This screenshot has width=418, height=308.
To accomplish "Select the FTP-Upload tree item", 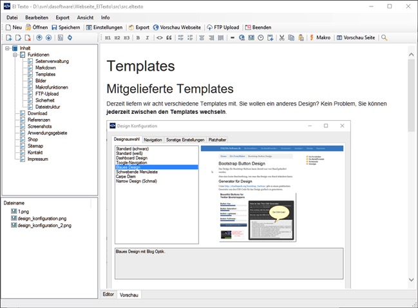I will click(47, 94).
